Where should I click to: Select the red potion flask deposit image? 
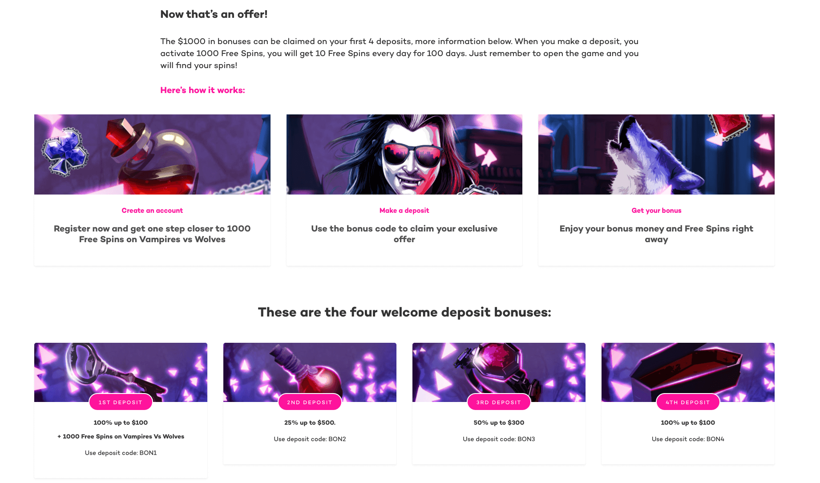310,372
